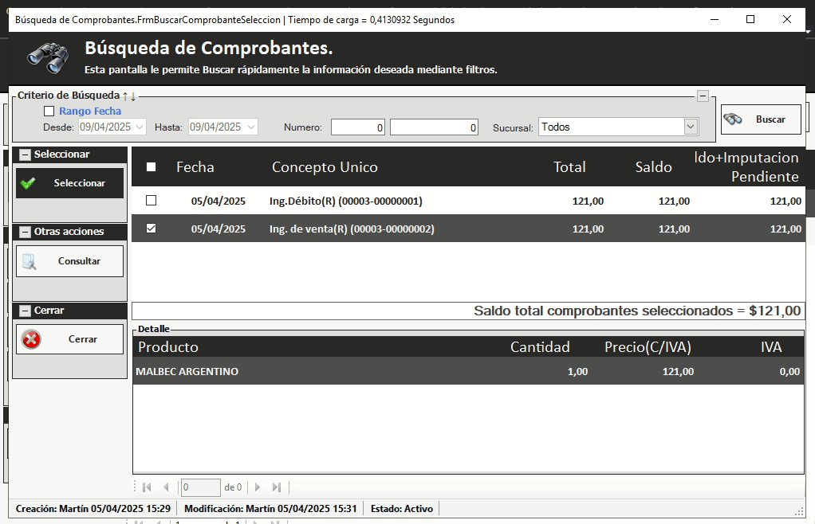Uncheck the Ing. de venta(R) row

[152, 229]
